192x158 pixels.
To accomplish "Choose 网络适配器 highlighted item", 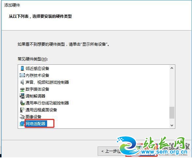I will point(36,124).
